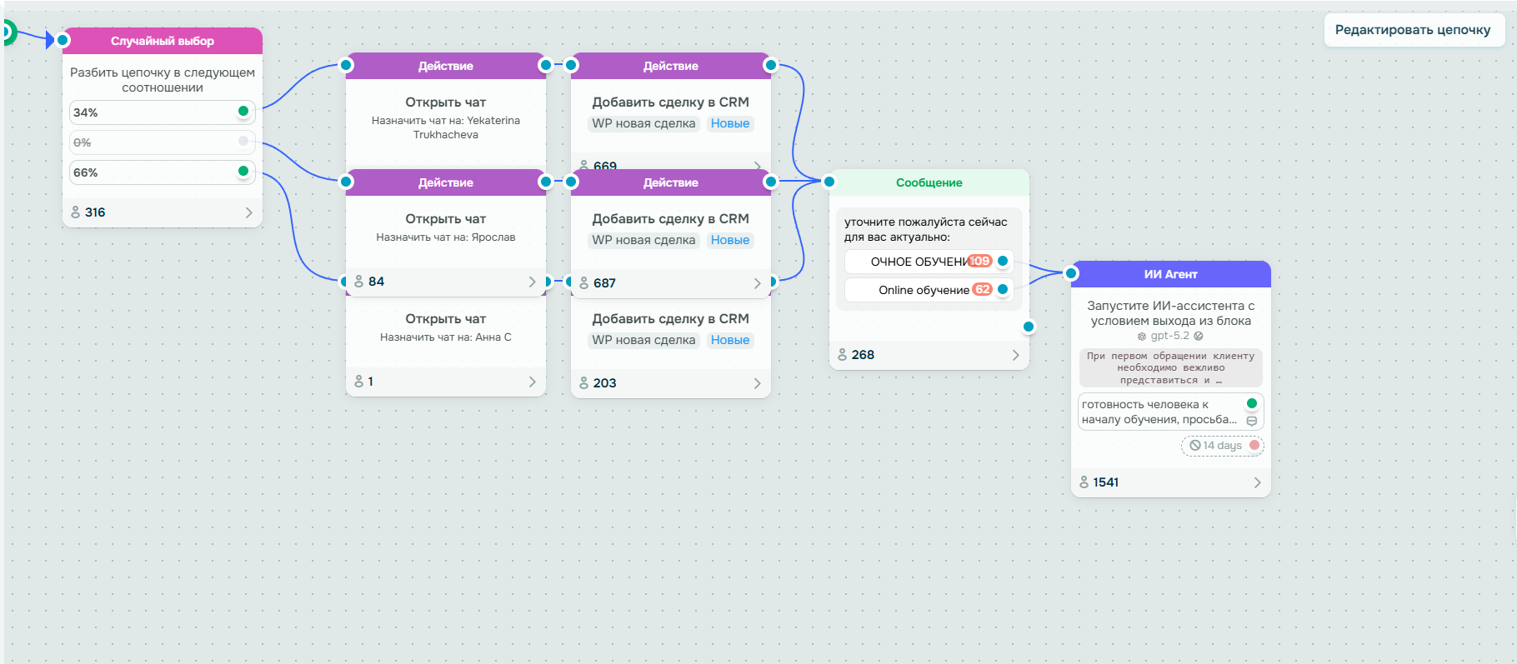
Task: Click the person icon beside count 84
Action: tap(359, 282)
